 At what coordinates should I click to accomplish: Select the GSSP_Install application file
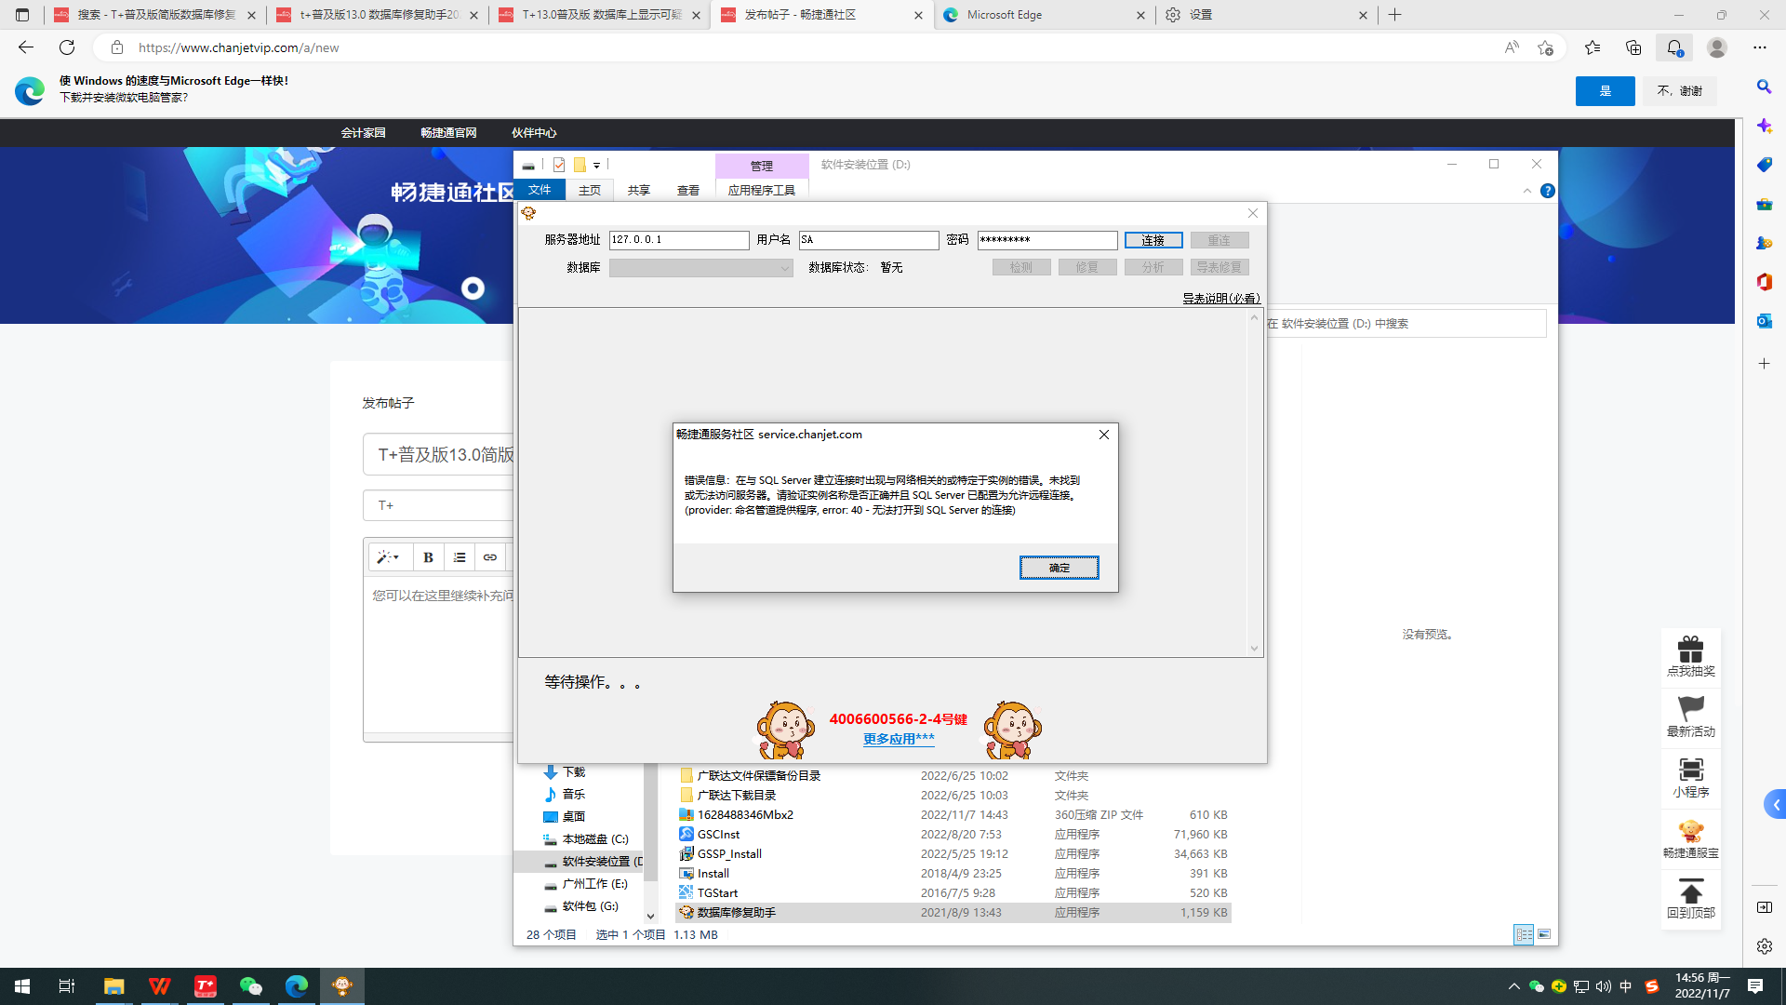(x=953, y=854)
